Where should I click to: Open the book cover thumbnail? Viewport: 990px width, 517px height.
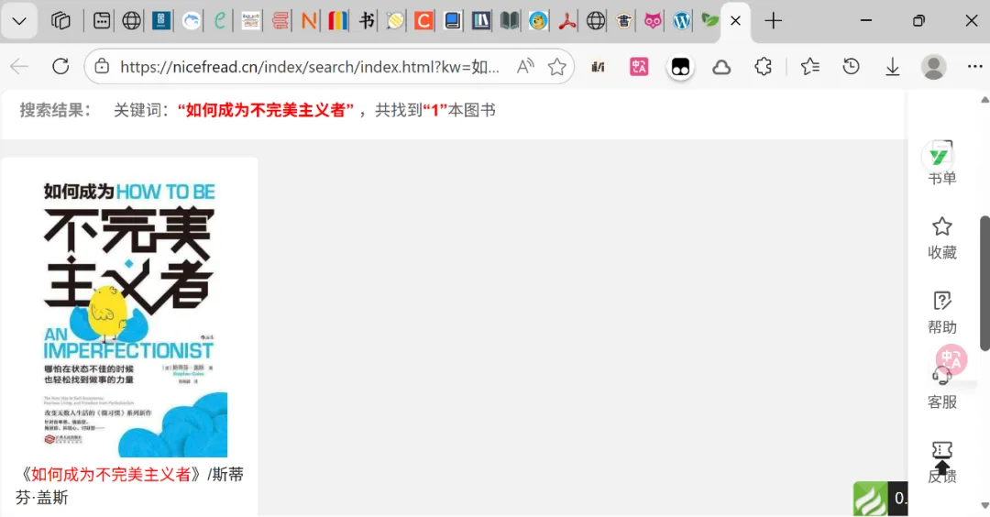129,314
